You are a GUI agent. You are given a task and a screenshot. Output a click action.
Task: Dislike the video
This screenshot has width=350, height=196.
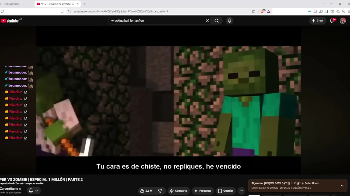point(160,191)
